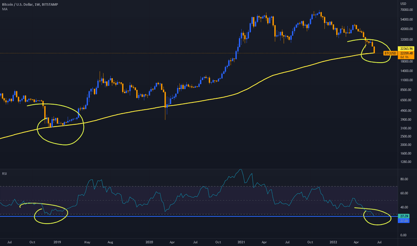The height and width of the screenshot is (246, 417).
Task: Click the 3900.00 price axis label
Action: [x=406, y=120]
